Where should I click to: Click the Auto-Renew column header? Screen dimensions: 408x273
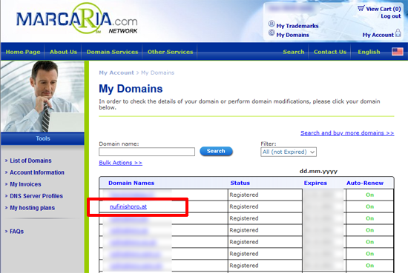tap(365, 183)
